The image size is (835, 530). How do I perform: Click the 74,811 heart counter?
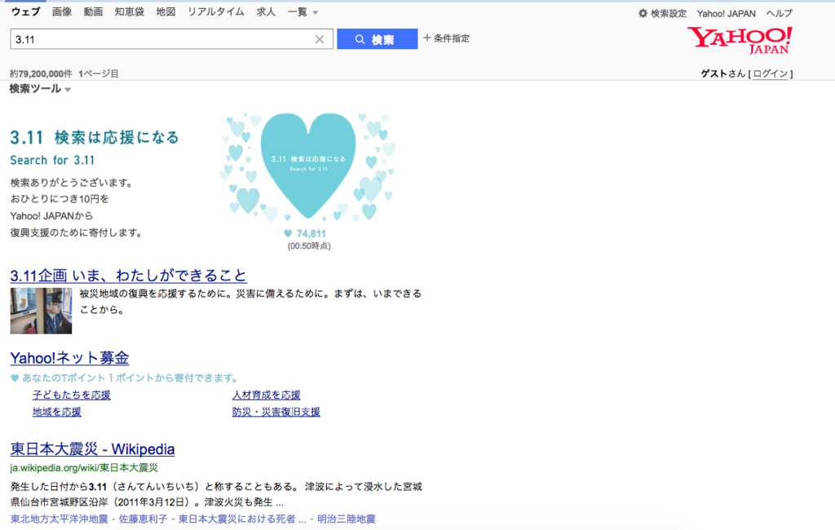click(x=306, y=233)
